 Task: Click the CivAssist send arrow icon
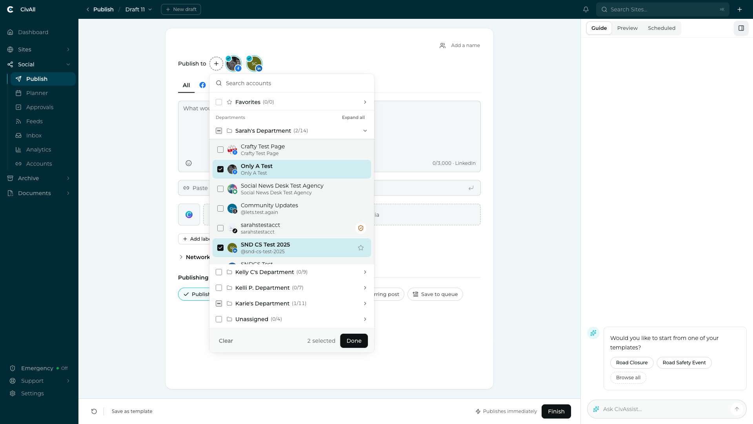point(737,409)
